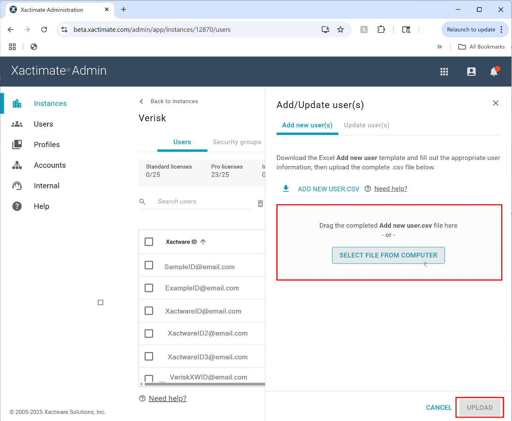Image resolution: width=512 pixels, height=421 pixels.
Task: Select Profiles in the left navigation
Action: (x=47, y=145)
